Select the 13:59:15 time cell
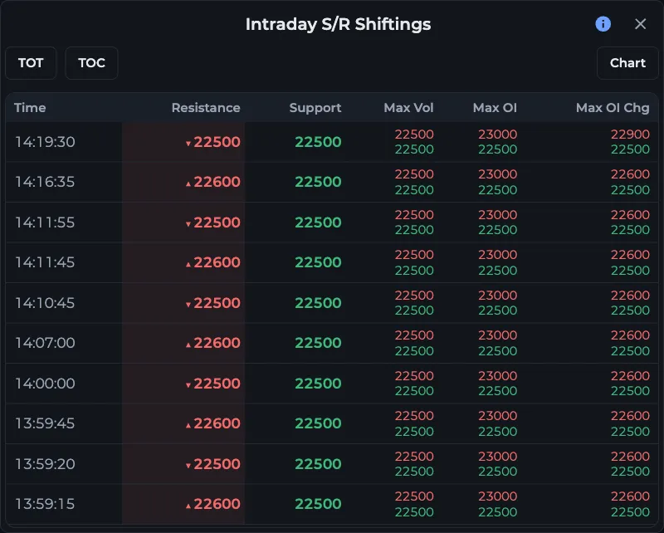 [45, 504]
